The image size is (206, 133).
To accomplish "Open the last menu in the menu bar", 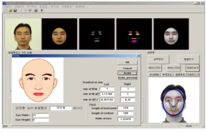I will [80, 7].
